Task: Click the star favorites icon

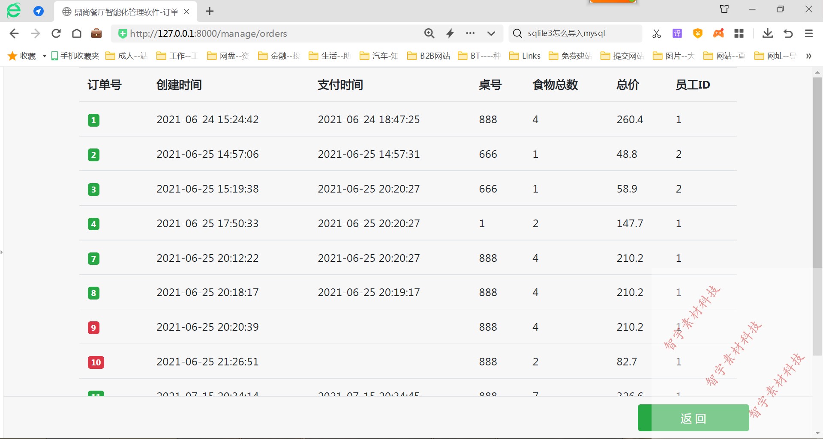Action: click(x=12, y=56)
